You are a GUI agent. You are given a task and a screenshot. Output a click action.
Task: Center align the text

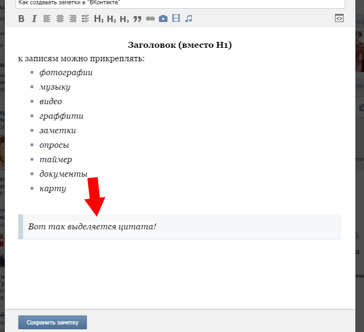click(60, 19)
